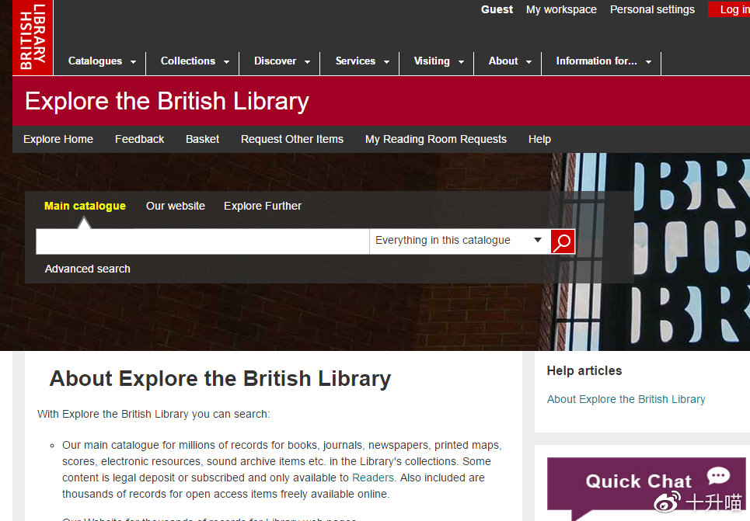750x521 pixels.
Task: View the Basket
Action: pyautogui.click(x=202, y=139)
